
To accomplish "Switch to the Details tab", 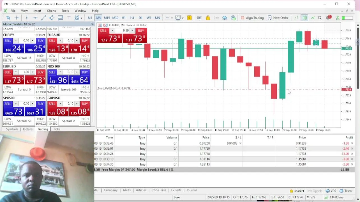I will (x=28, y=129).
